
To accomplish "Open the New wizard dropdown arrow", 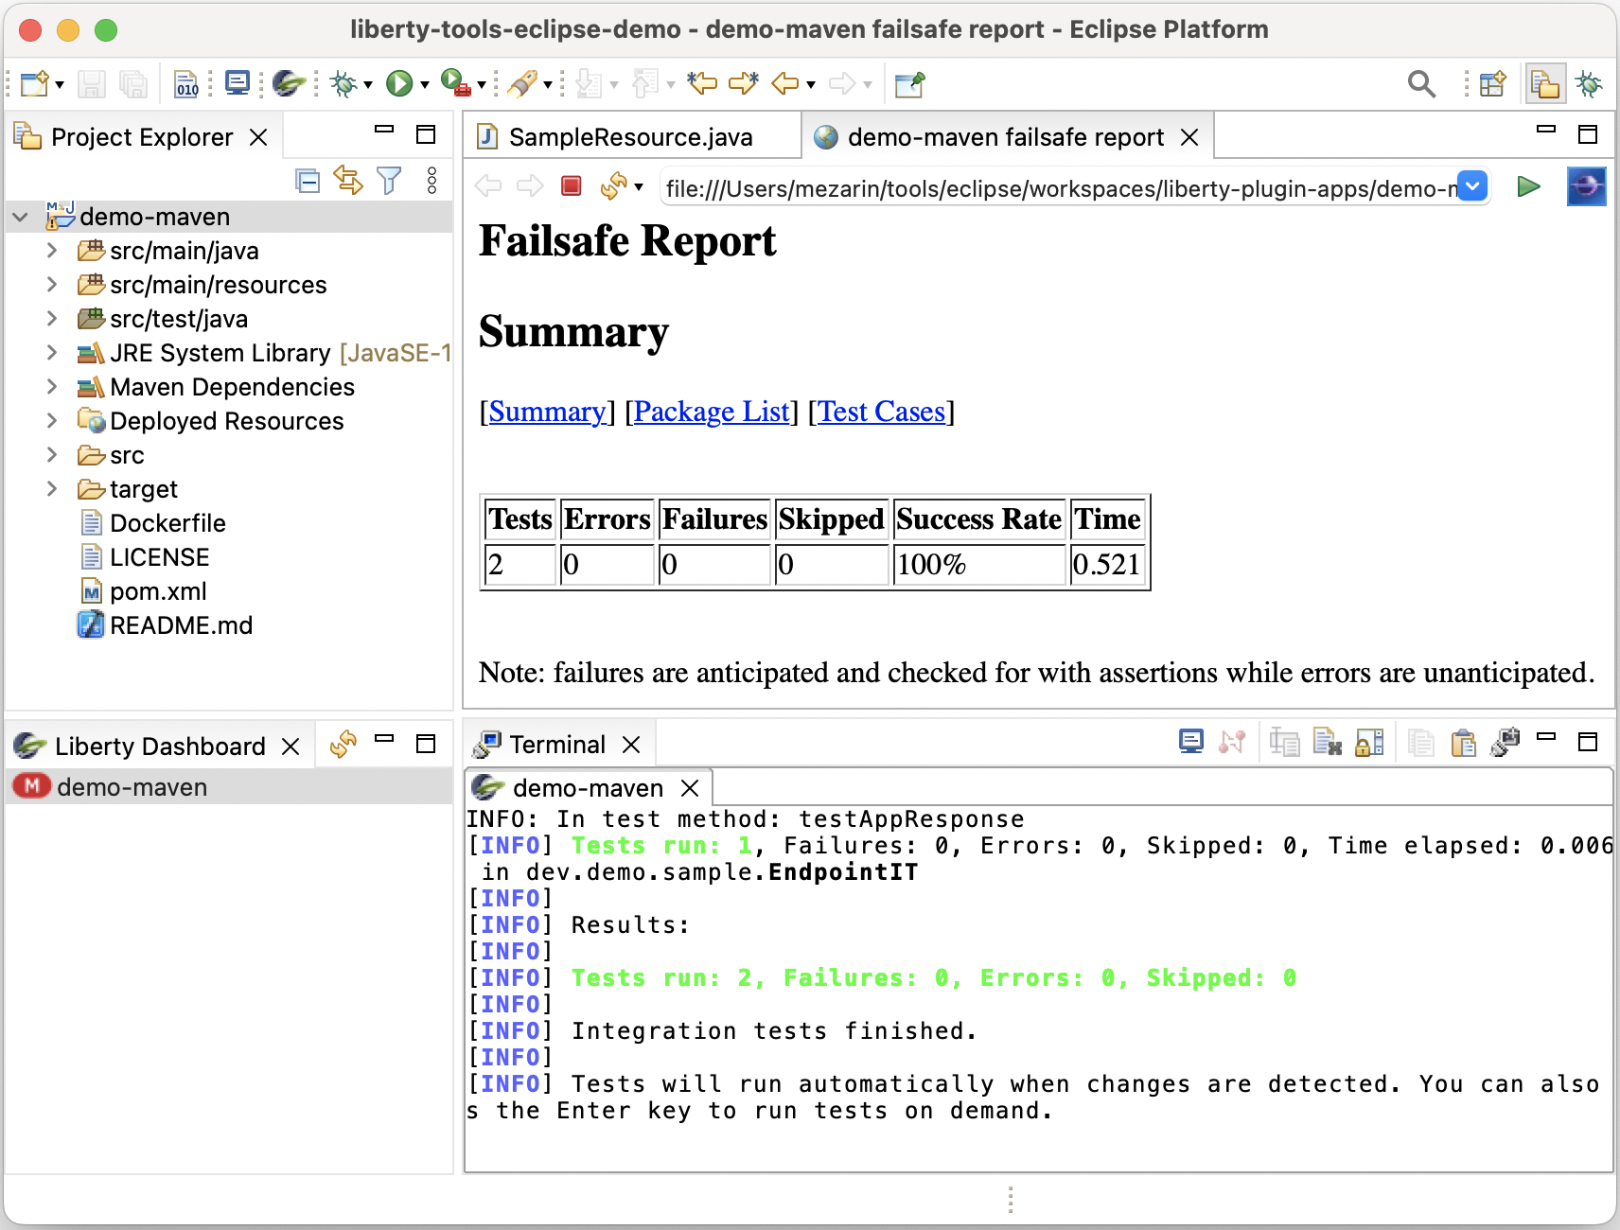I will 60,85.
